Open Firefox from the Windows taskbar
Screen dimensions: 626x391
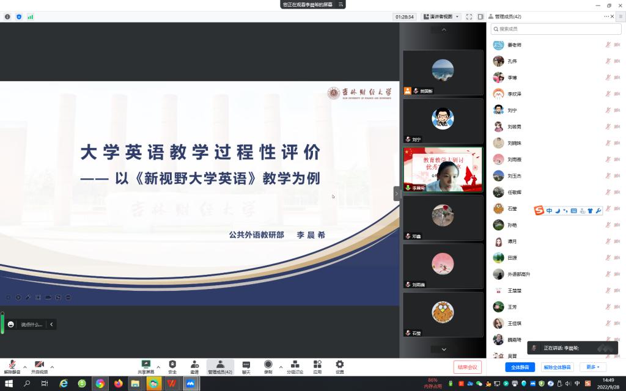tap(118, 384)
